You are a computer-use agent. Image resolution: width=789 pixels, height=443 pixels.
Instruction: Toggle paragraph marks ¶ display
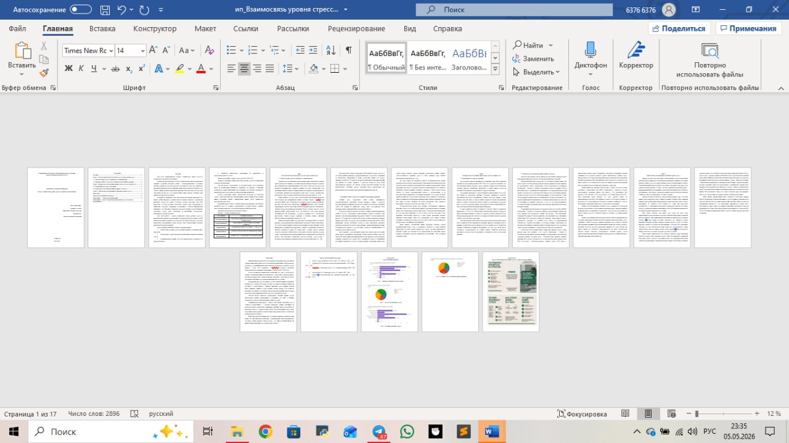pos(349,51)
